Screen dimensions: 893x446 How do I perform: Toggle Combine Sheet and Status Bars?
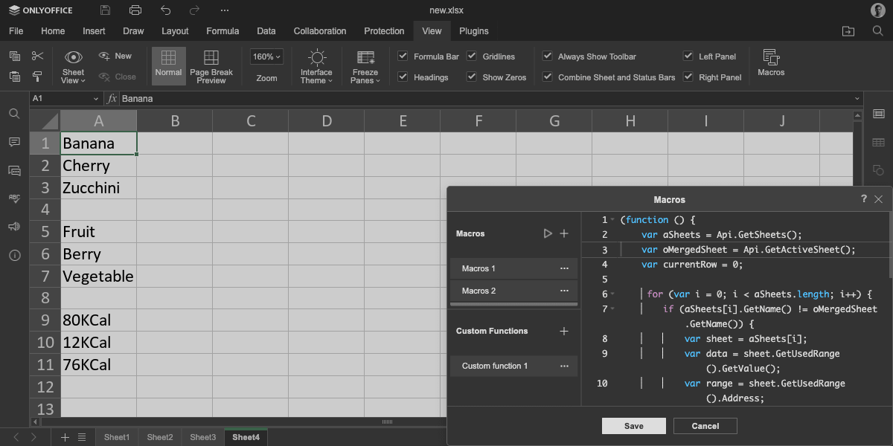(x=547, y=77)
